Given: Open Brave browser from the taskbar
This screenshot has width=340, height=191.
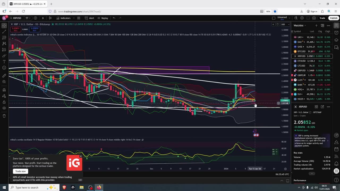Looking at the screenshot, I should pos(64,188).
